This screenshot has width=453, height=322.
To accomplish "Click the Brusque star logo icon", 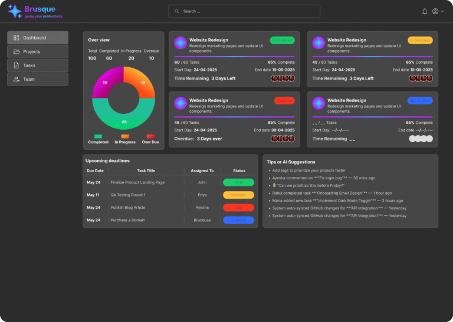I will click(x=15, y=11).
